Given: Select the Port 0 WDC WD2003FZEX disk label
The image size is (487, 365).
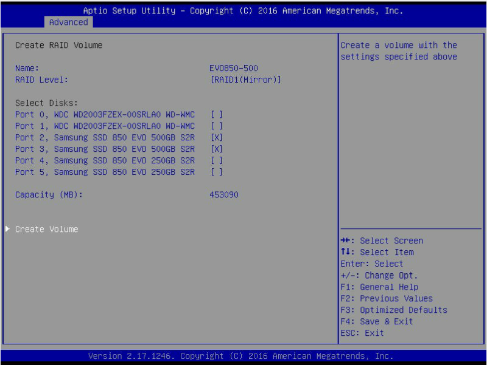Looking at the screenshot, I should [105, 115].
